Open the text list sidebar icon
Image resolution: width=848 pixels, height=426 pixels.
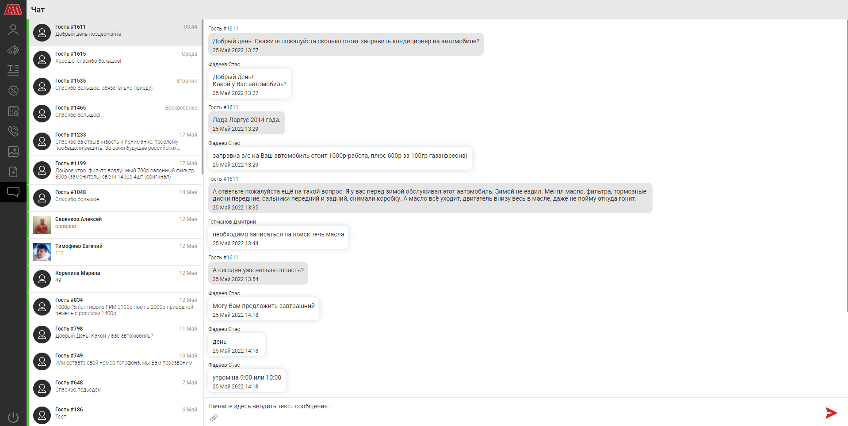point(13,70)
